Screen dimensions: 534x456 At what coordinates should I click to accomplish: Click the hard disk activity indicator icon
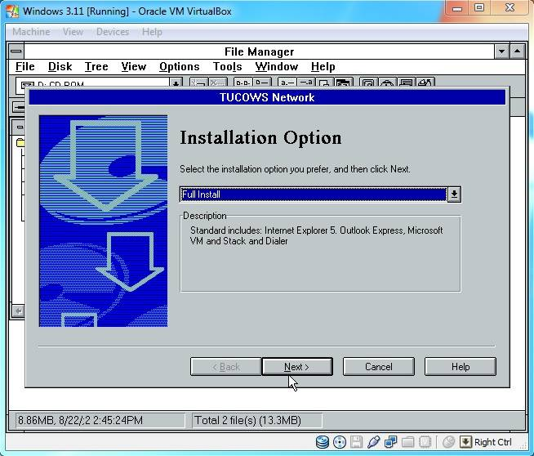[x=323, y=442]
